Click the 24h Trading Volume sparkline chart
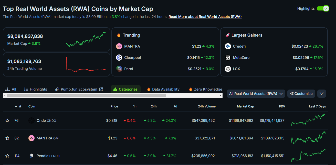This screenshot has width=336, height=165. 86,64
